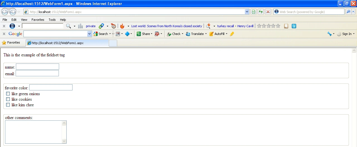Open search provider options dropdown
The height and width of the screenshot is (147, 357).
(x=353, y=12)
